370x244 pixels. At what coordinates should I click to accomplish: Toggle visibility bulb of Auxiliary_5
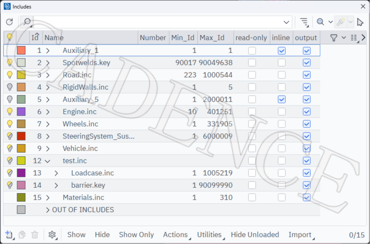(x=10, y=99)
